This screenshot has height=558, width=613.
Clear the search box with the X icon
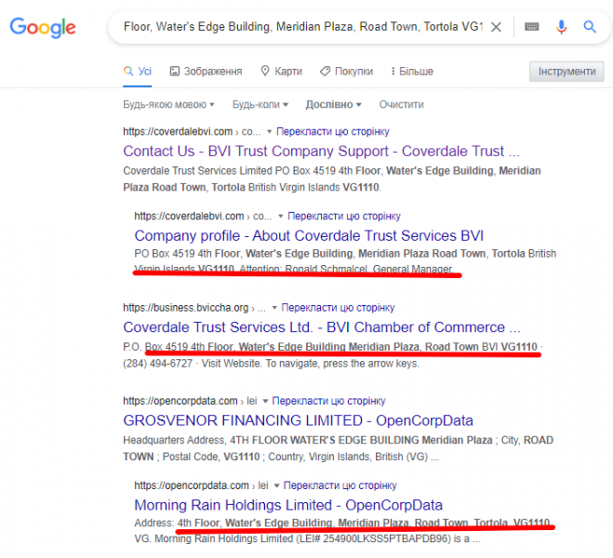click(x=496, y=27)
